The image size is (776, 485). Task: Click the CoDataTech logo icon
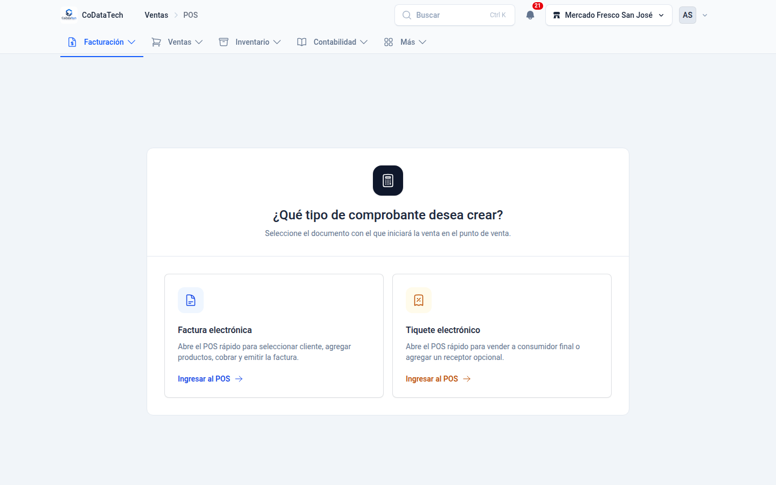tap(69, 15)
